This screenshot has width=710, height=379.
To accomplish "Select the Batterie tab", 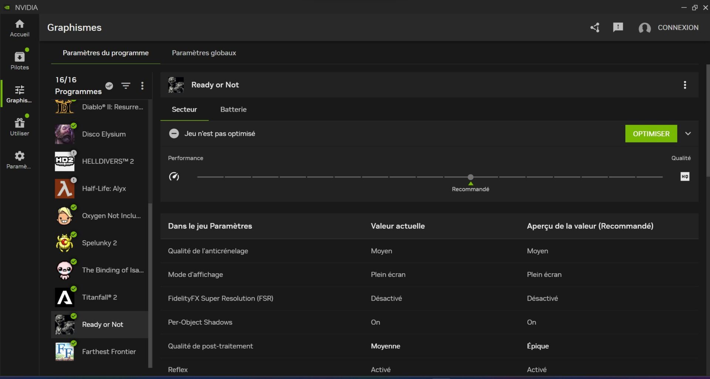I will pos(233,109).
